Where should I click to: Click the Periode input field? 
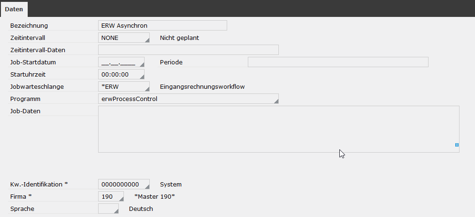pyautogui.click(x=338, y=62)
